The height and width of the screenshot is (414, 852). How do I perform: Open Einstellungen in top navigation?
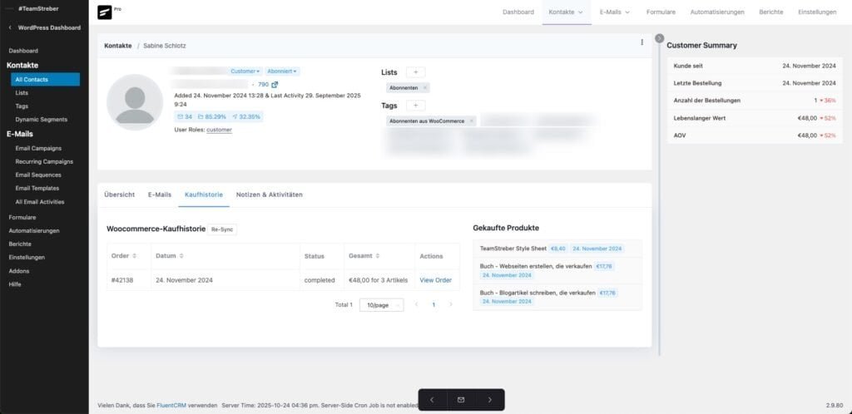[x=817, y=12]
